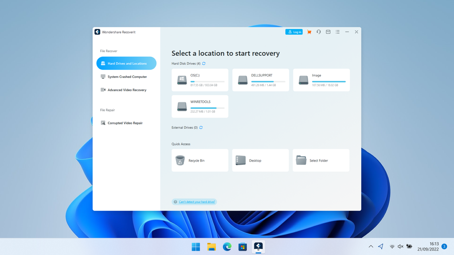Refresh the Hard Disk Drives list

click(204, 63)
